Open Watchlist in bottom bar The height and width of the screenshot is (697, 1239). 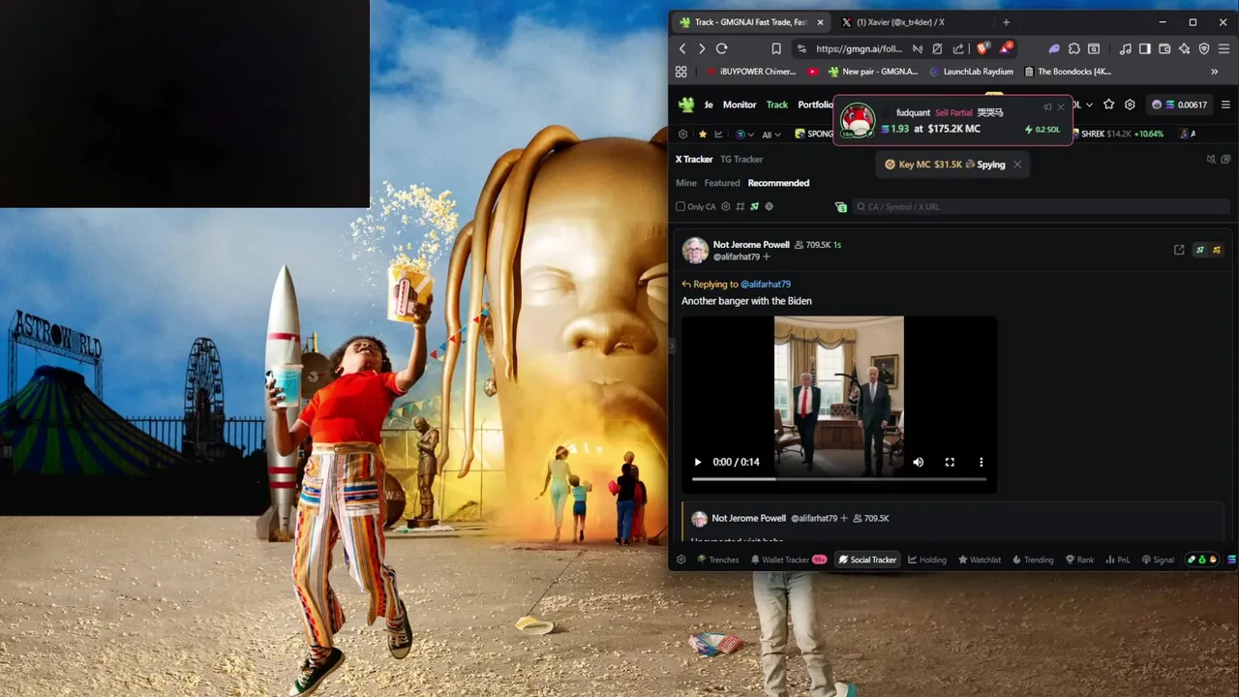[x=980, y=560]
